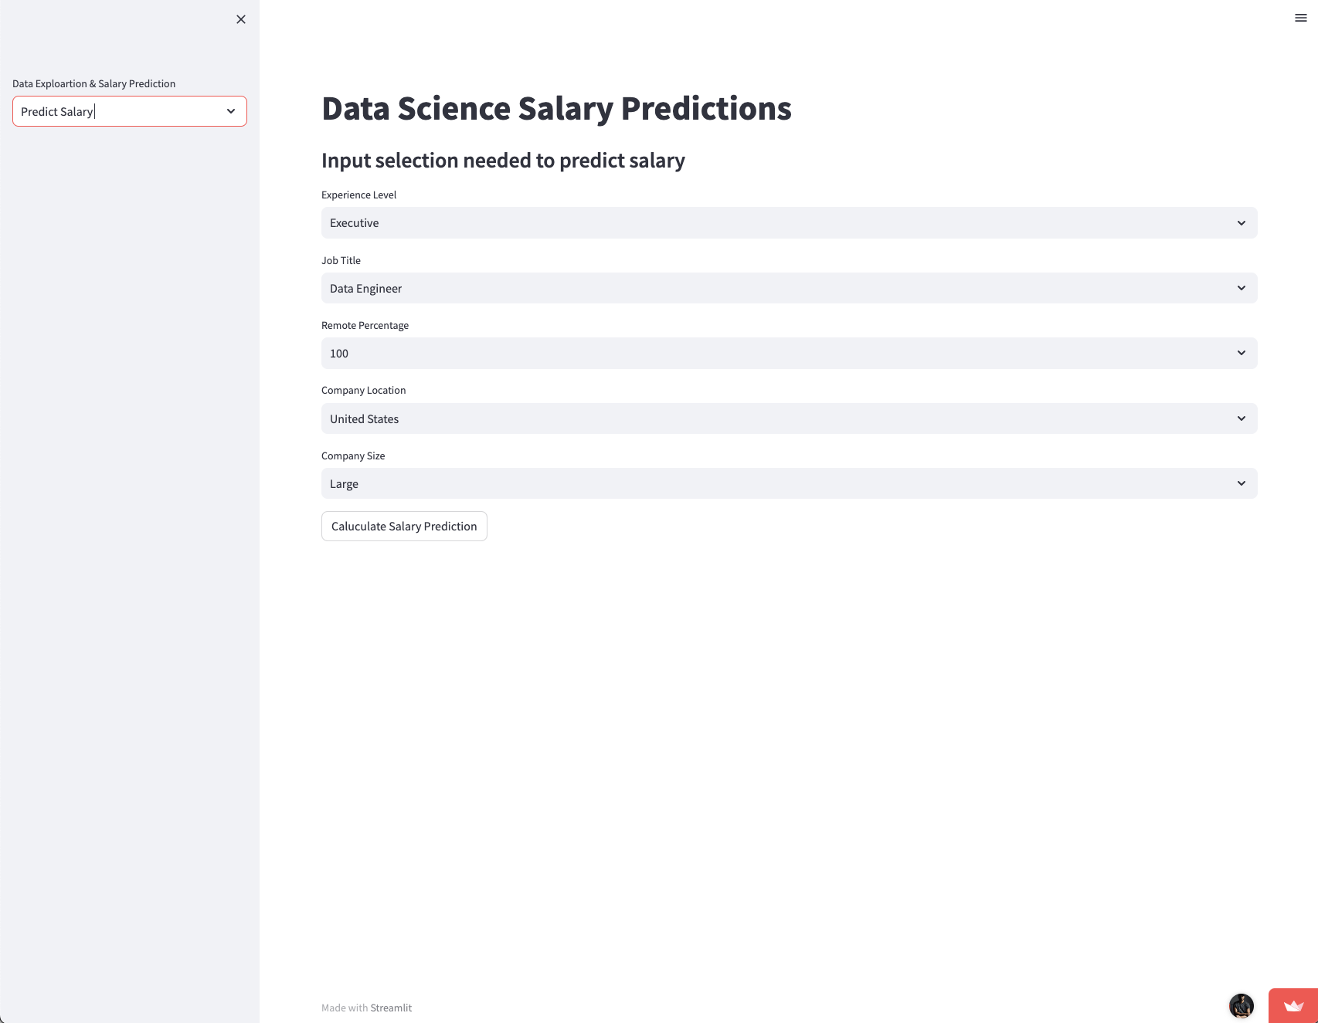
Task: Click the Caluculate Salary Prediction button
Action: point(404,526)
